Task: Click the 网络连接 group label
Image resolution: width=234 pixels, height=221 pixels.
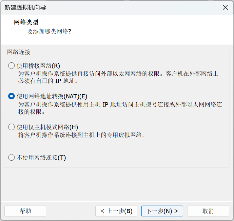Action: (x=19, y=52)
